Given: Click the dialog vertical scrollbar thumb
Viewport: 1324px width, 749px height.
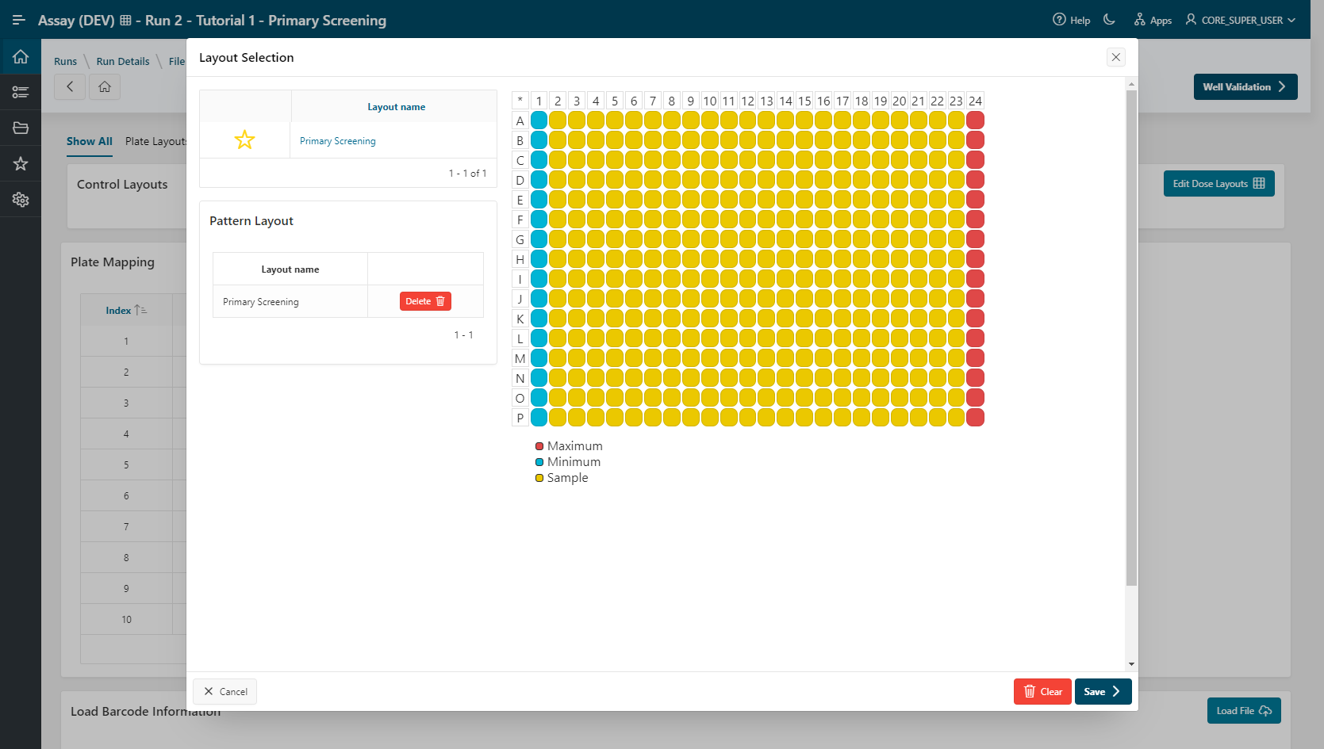Looking at the screenshot, I should tap(1131, 338).
